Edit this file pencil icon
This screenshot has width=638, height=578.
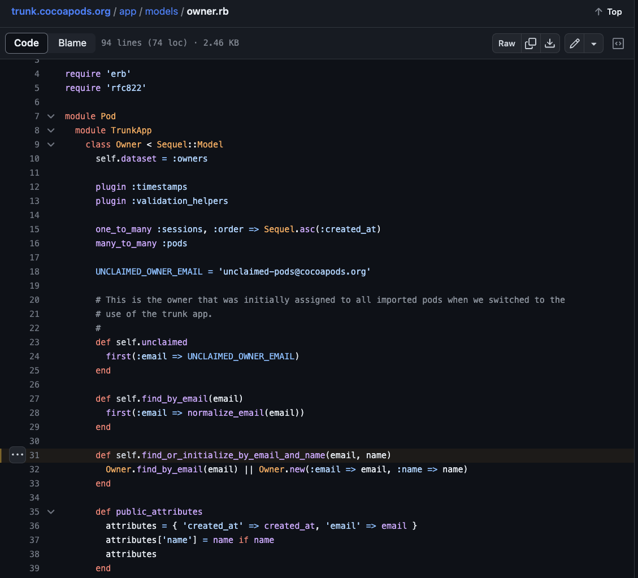[x=575, y=44]
